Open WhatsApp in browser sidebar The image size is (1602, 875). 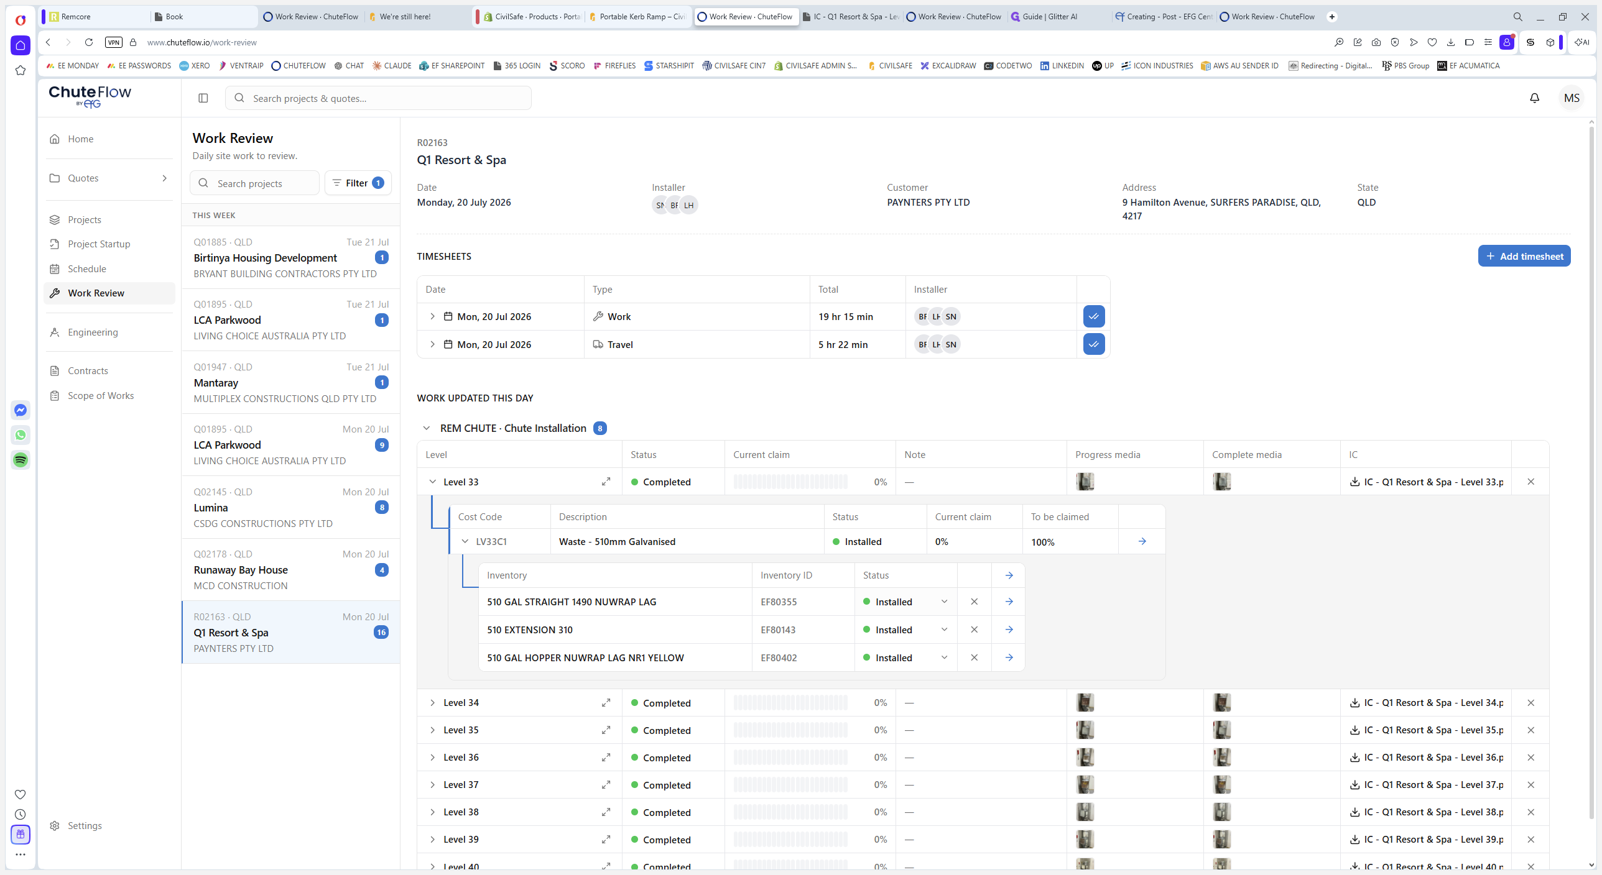click(21, 435)
